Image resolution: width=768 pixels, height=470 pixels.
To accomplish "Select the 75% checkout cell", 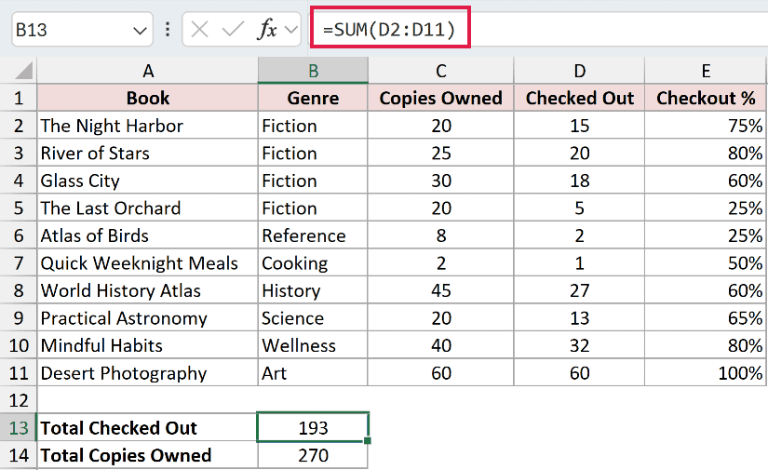I will coord(706,126).
